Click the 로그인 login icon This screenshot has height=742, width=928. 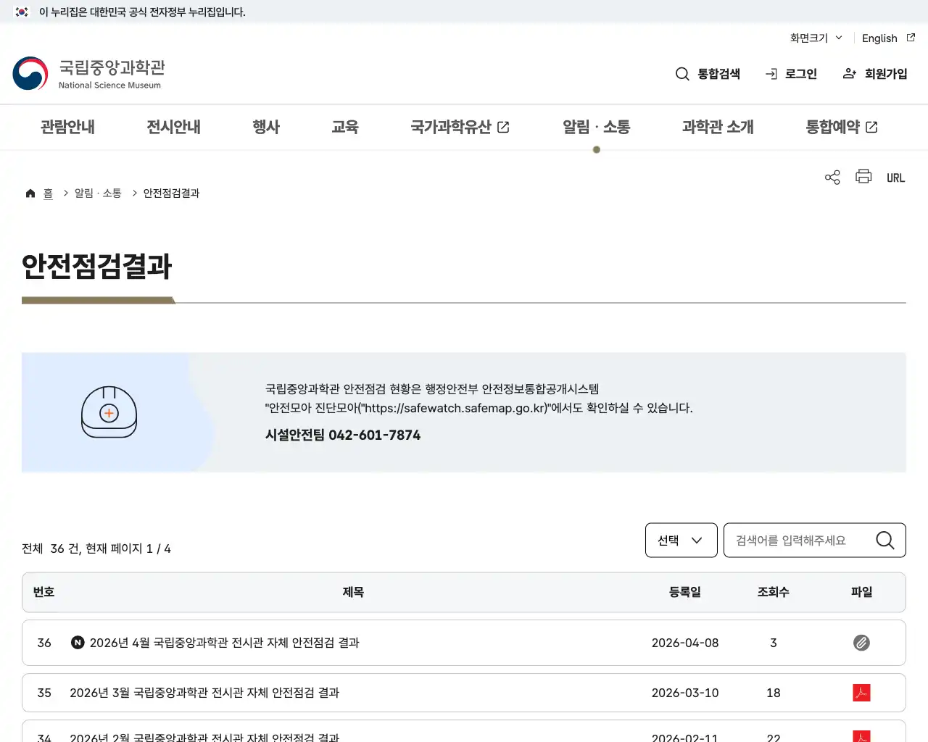pos(770,73)
